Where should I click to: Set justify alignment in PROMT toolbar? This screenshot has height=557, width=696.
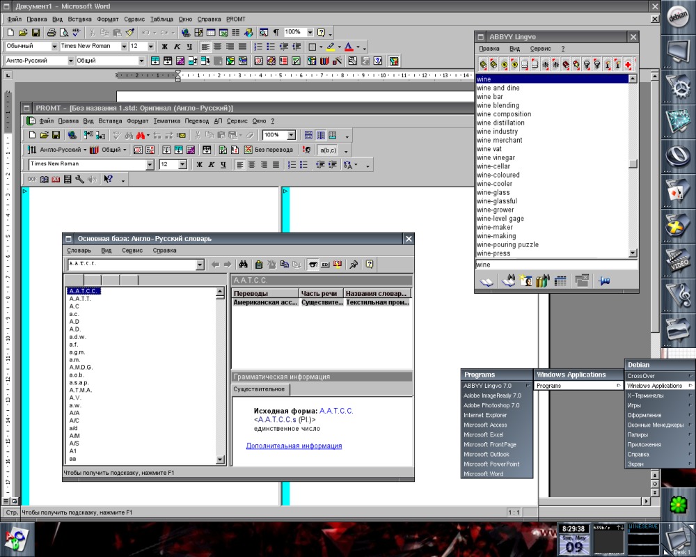[276, 165]
